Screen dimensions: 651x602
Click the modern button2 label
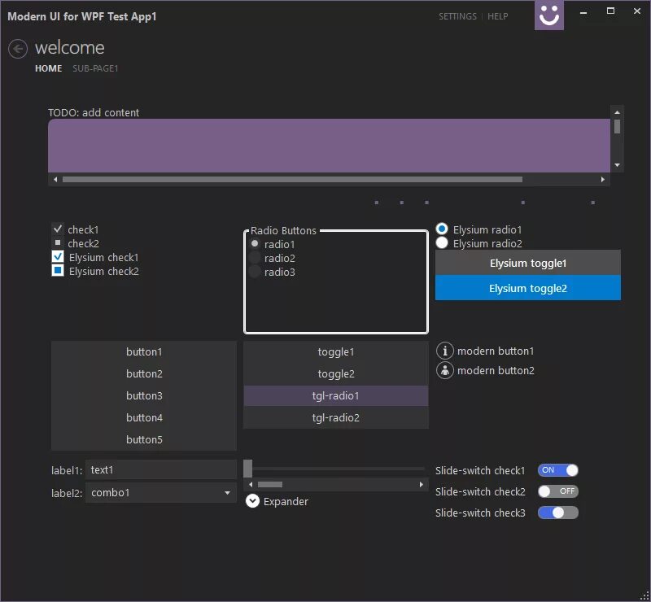496,371
